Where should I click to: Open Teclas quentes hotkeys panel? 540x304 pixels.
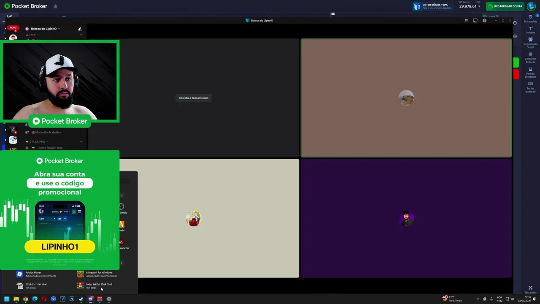click(x=530, y=87)
